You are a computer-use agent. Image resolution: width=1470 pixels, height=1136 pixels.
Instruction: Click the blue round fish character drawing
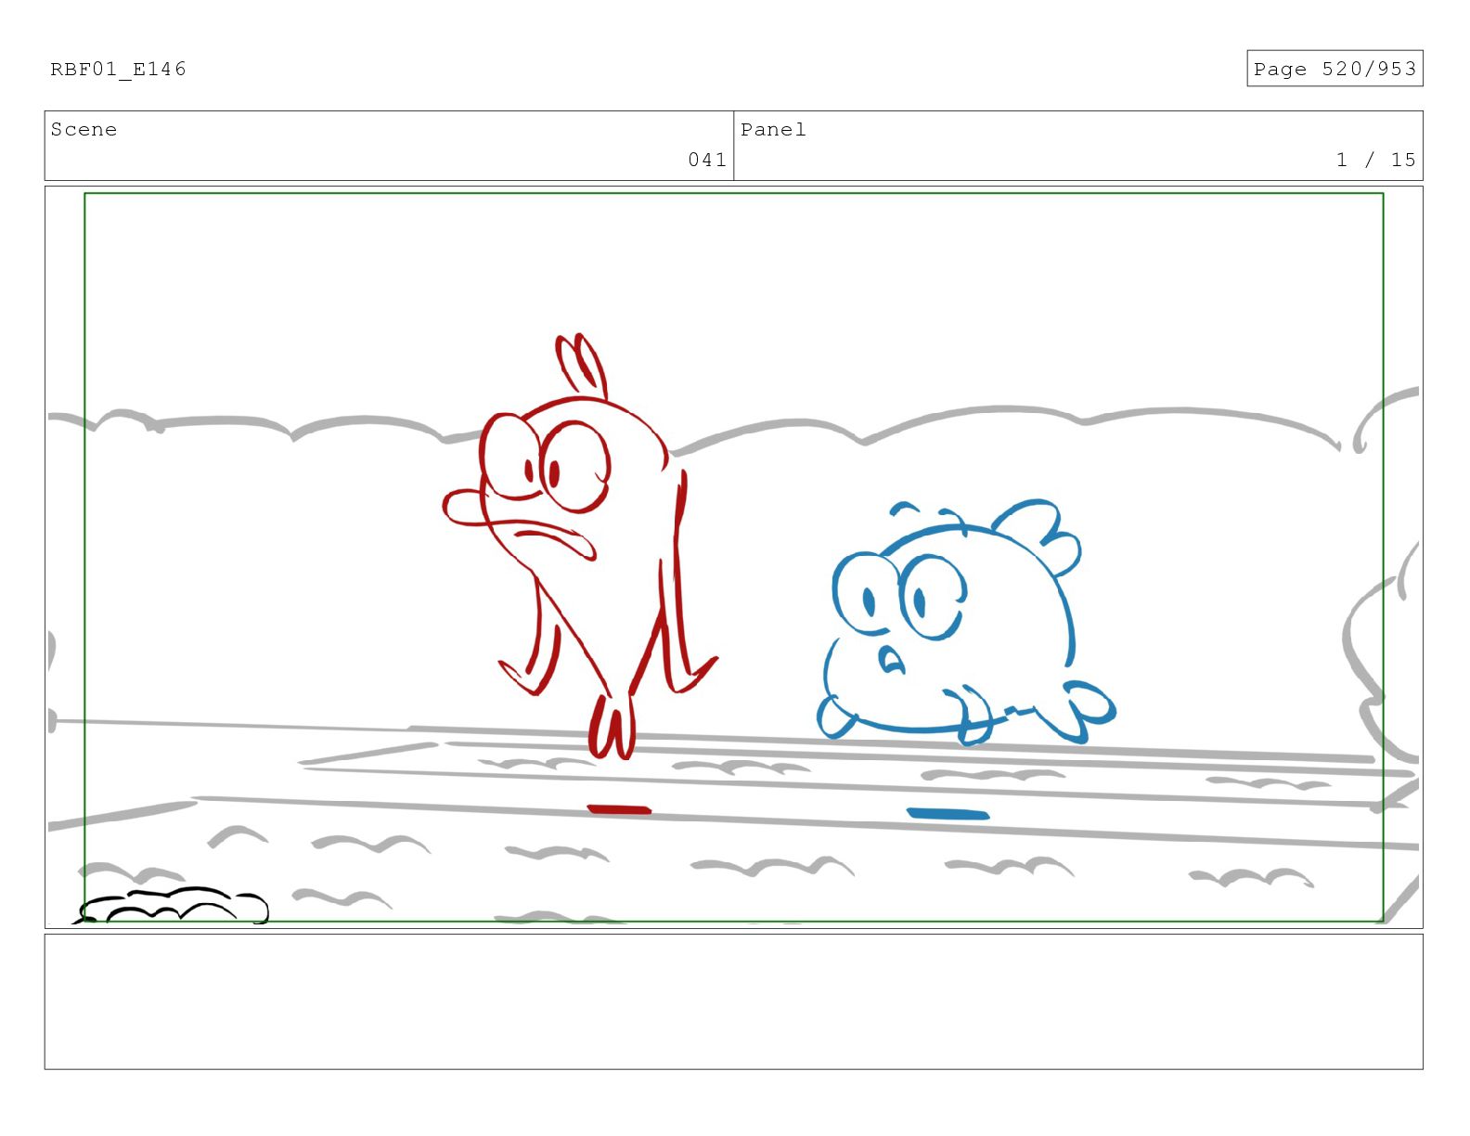(x=965, y=624)
